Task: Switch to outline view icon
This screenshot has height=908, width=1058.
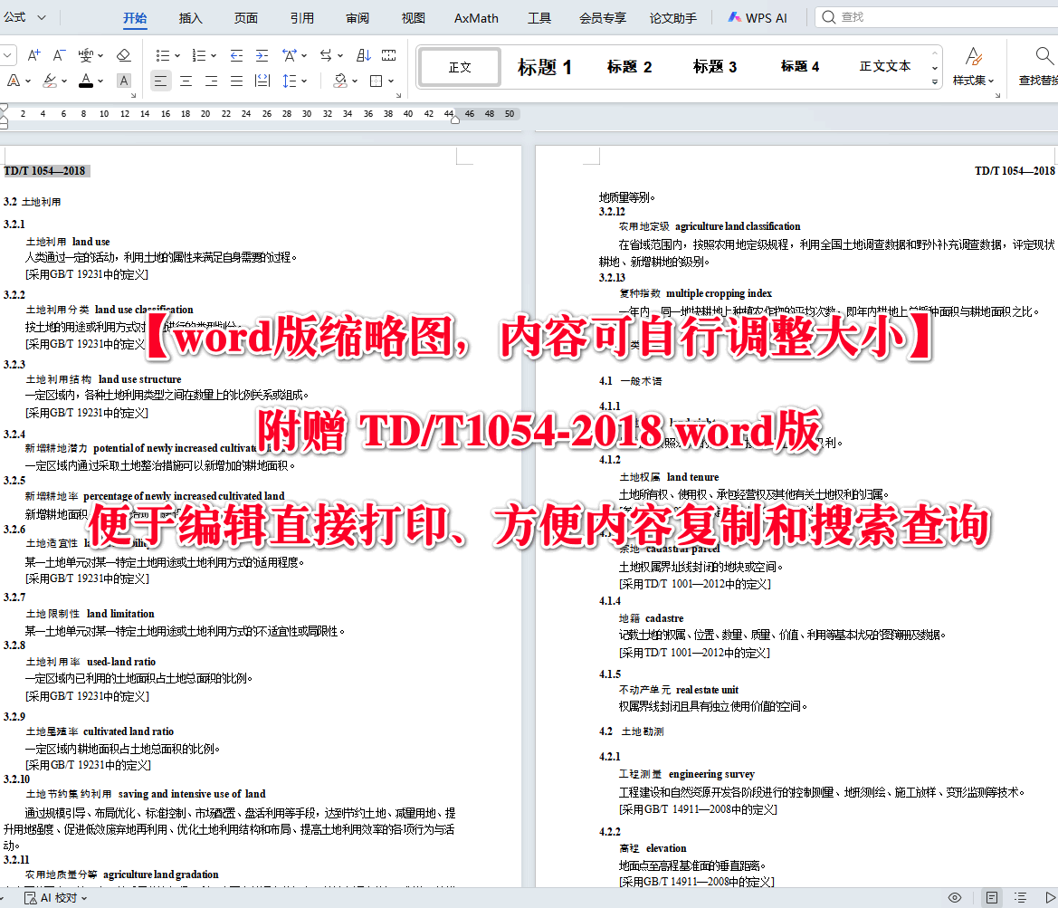Action: 1020,898
